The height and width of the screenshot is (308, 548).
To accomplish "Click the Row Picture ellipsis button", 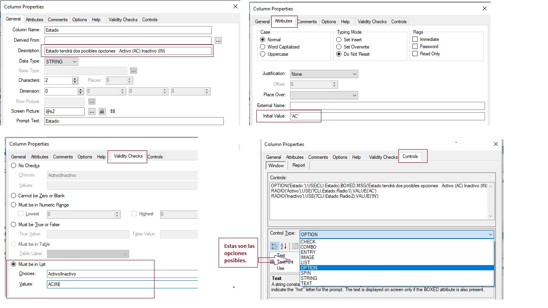I will tap(92, 101).
